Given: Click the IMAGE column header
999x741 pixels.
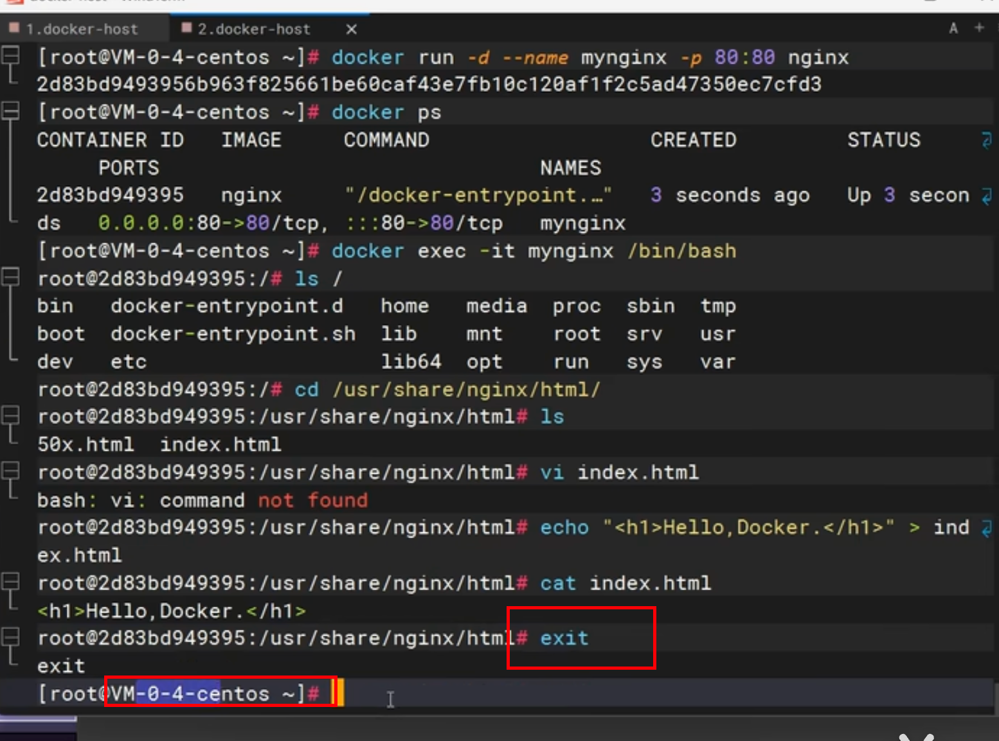Looking at the screenshot, I should (x=251, y=140).
